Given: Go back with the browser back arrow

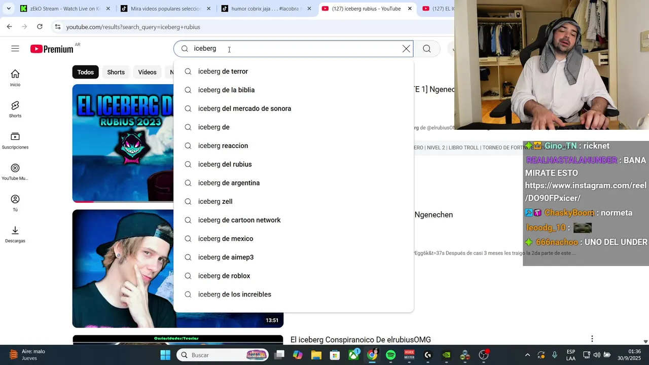Looking at the screenshot, I should pos(9,27).
